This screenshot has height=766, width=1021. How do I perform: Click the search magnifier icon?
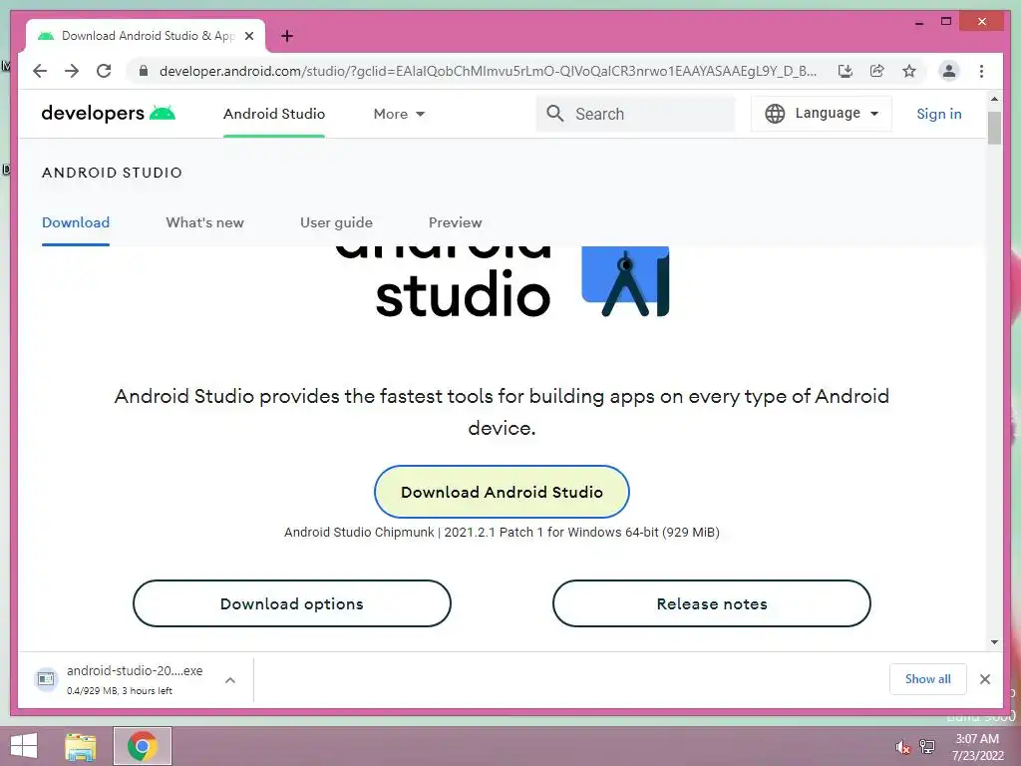click(554, 114)
